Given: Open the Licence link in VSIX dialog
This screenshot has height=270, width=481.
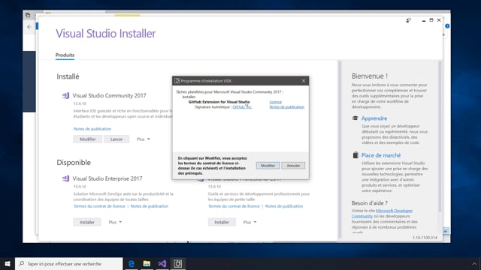Looking at the screenshot, I should click(x=276, y=102).
